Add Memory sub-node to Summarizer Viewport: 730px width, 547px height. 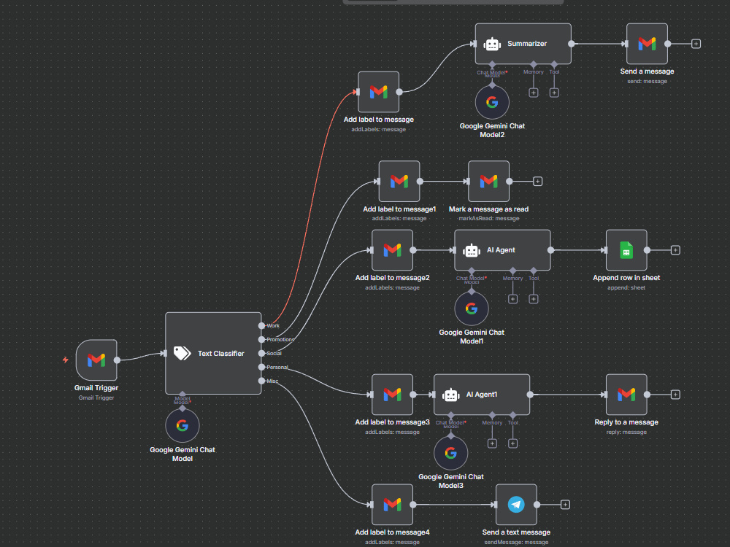(534, 93)
